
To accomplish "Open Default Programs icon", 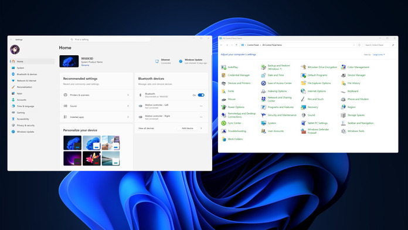I will click(x=304, y=75).
